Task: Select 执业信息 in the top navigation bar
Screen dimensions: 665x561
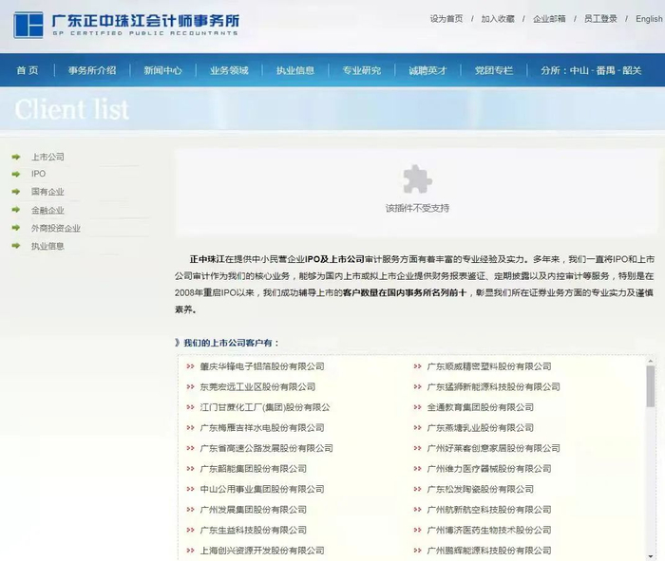Action: (295, 70)
